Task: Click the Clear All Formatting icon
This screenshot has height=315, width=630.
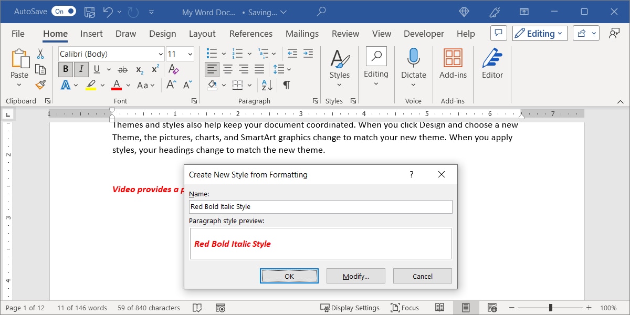Action: 173,69
